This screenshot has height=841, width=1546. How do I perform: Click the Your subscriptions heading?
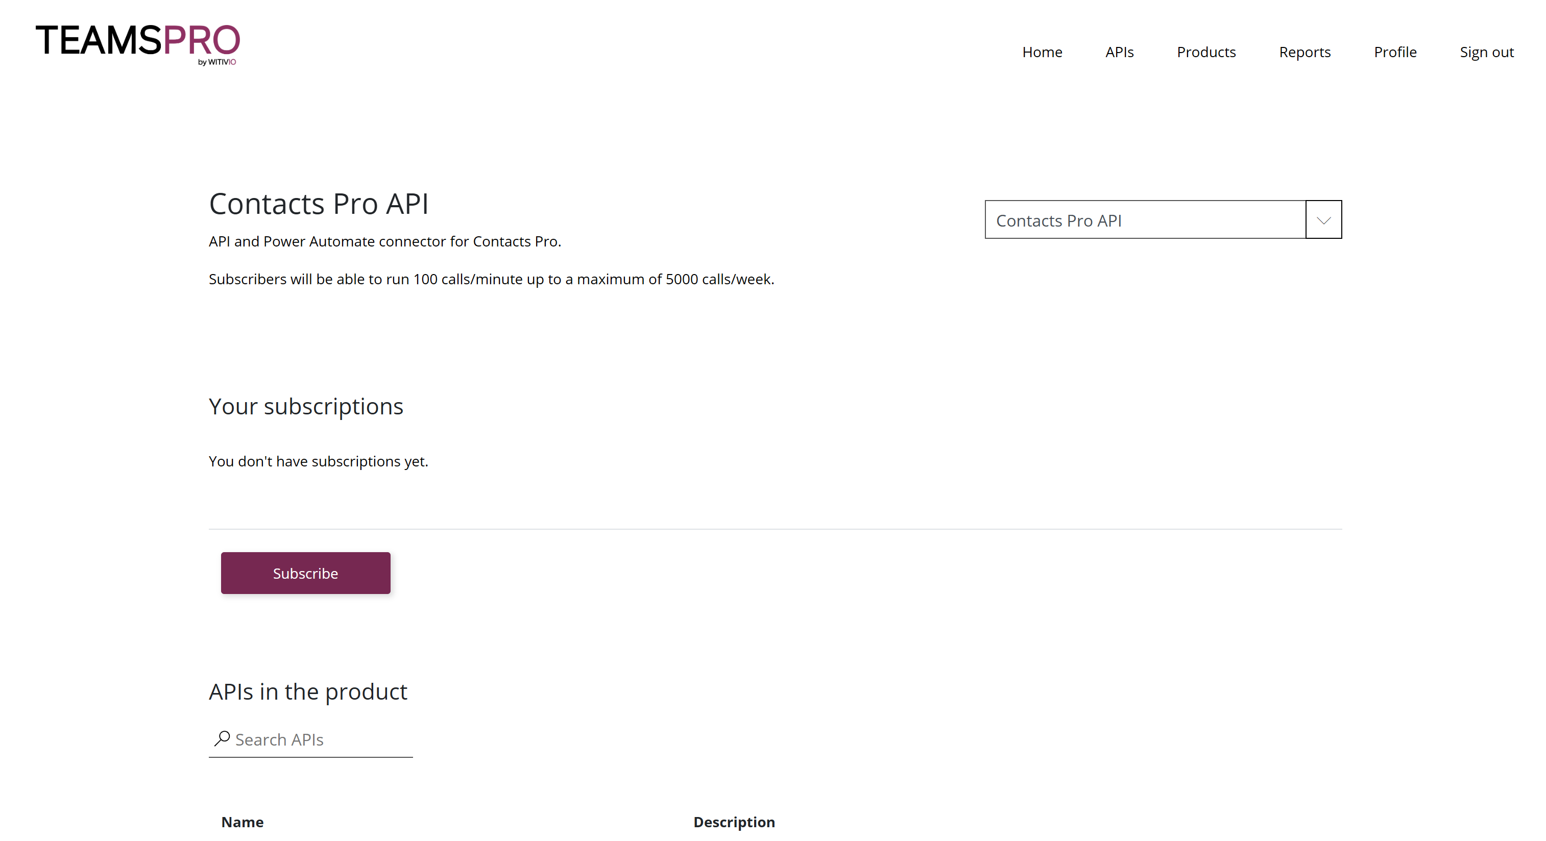pyautogui.click(x=306, y=407)
